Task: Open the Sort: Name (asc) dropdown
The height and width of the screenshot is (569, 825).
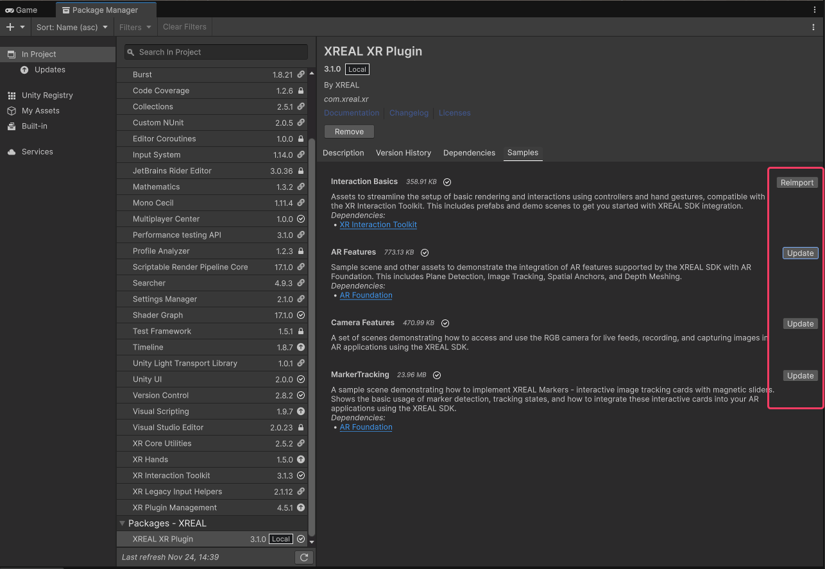Action: [72, 27]
